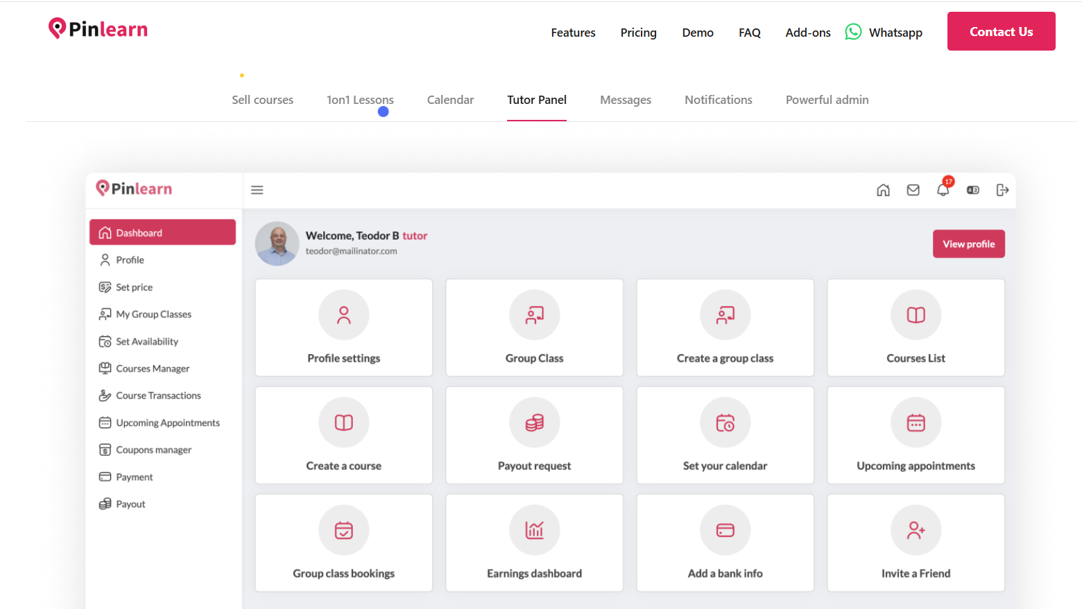
Task: Click the Set your calendar label
Action: (x=725, y=466)
